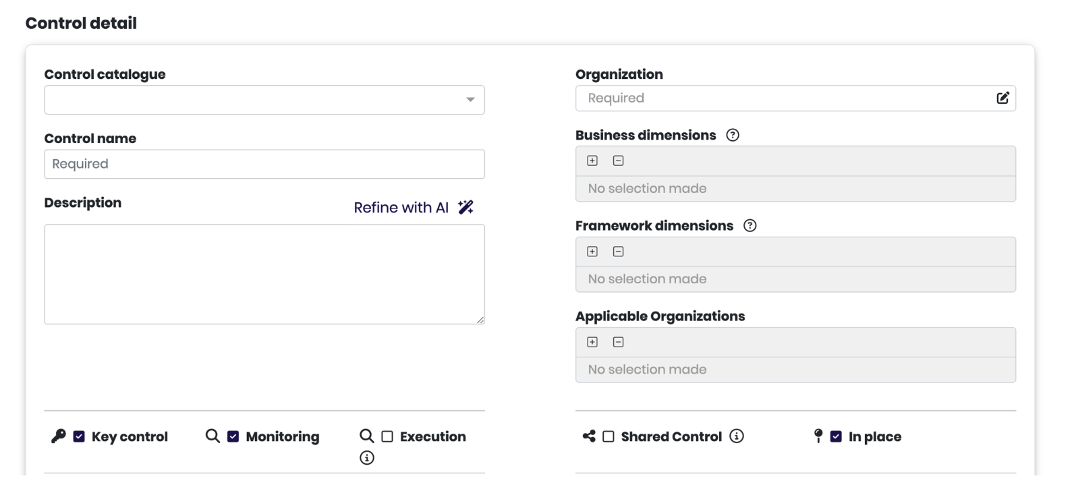Click the resize handle of Description box
Screen dimensions: 1074x495
pos(480,320)
